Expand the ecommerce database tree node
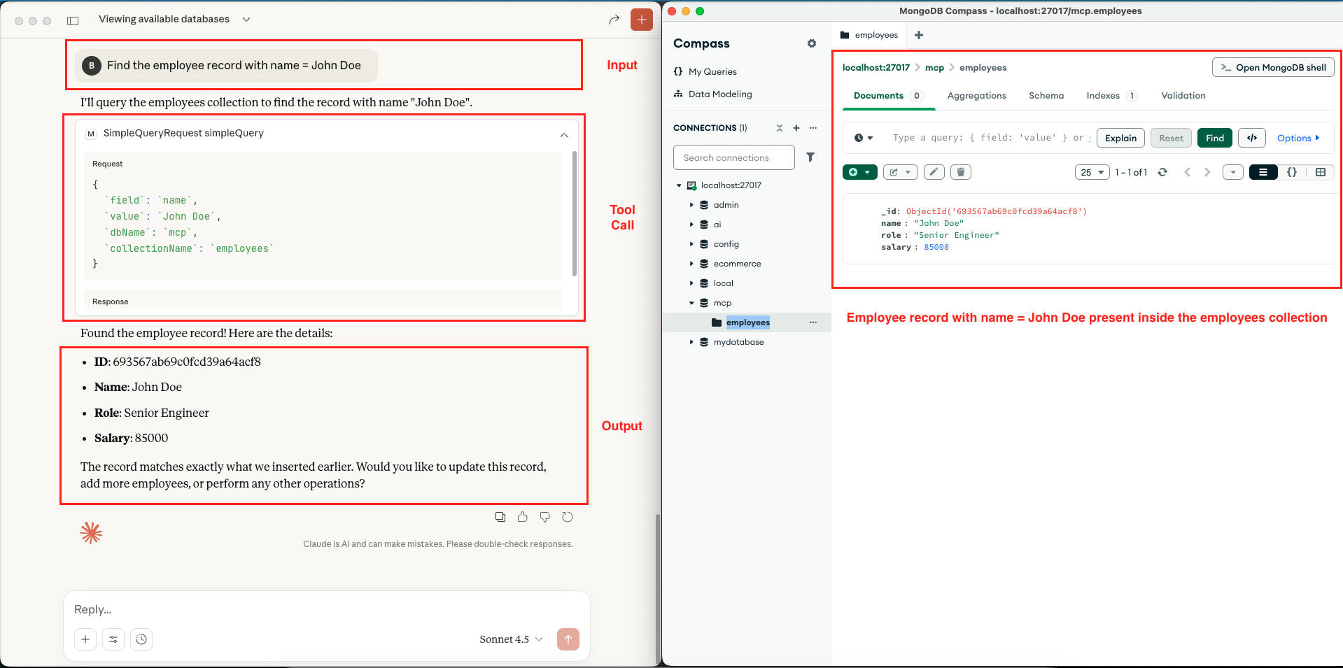This screenshot has height=668, width=1343. [691, 264]
